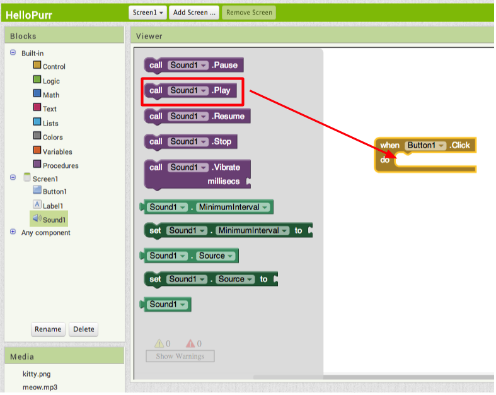Select the call Sound1 .Play block
This screenshot has height=395, width=496.
point(191,91)
